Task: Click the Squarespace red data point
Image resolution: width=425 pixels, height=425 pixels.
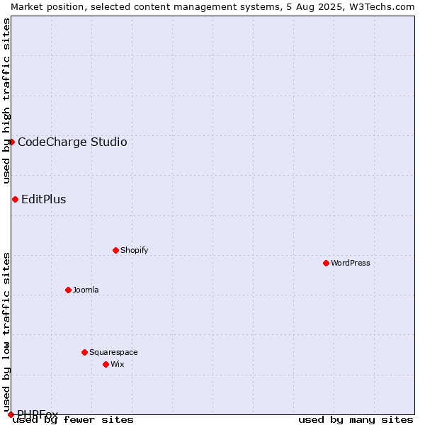Action: point(84,352)
